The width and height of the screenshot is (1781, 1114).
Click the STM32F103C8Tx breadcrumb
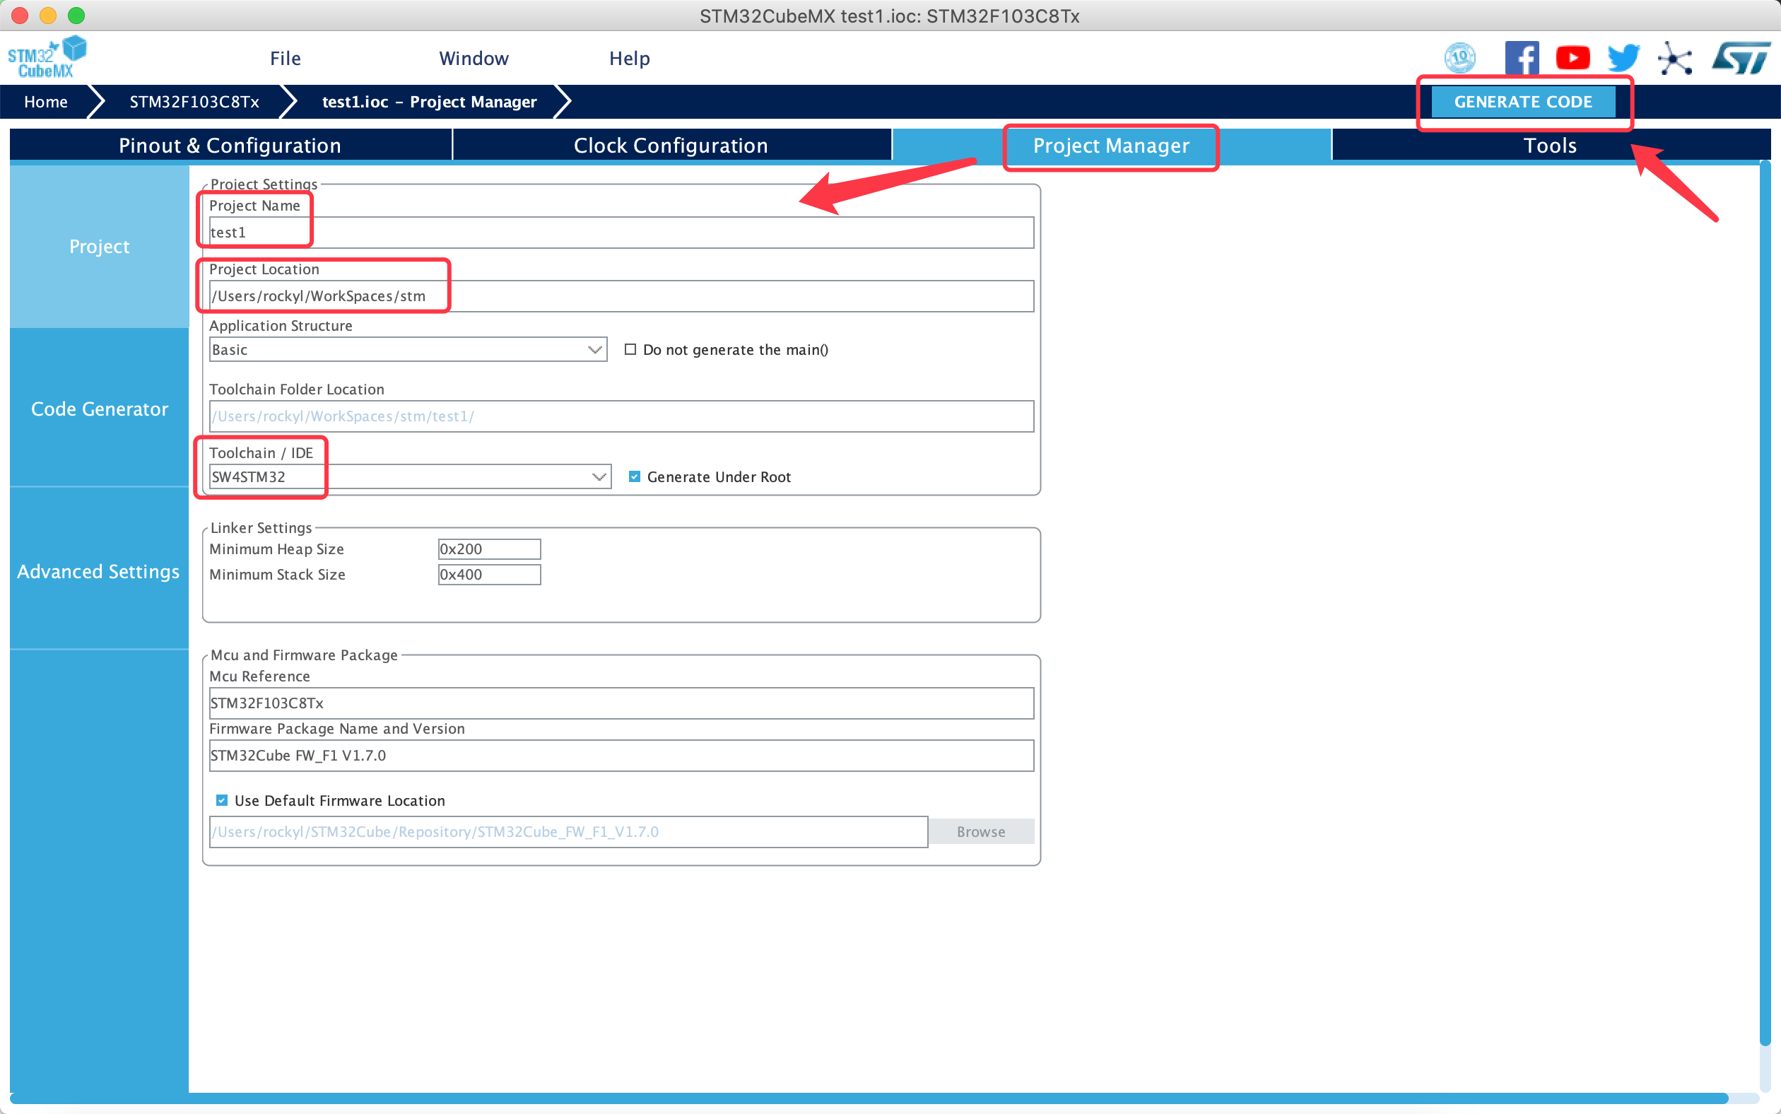point(194,102)
